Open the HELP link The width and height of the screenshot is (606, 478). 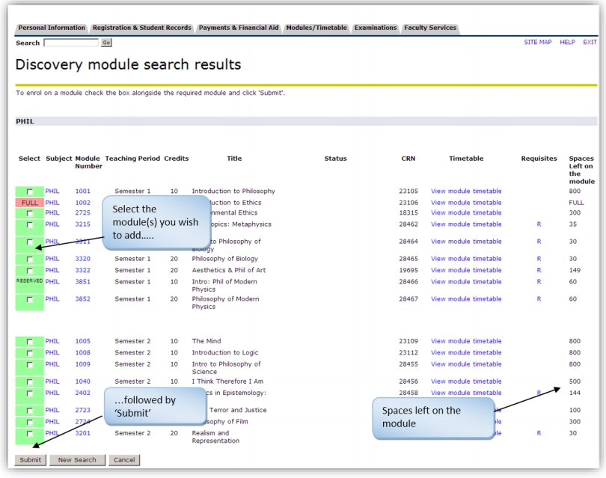pos(567,42)
